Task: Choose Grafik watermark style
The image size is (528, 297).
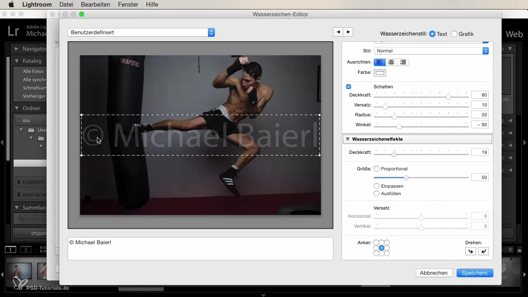Action: 454,34
